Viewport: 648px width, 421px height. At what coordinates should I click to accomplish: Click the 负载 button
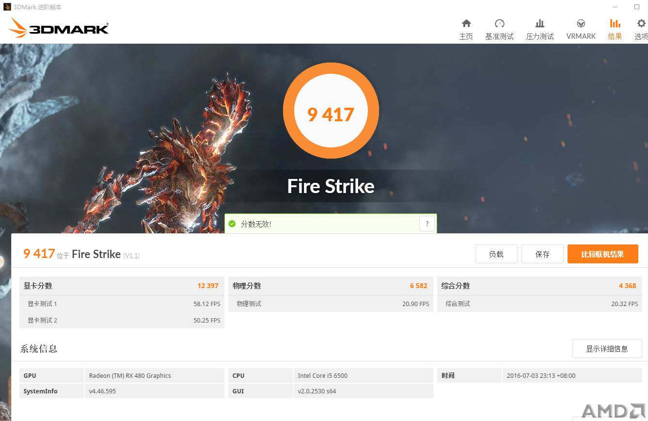(x=496, y=254)
